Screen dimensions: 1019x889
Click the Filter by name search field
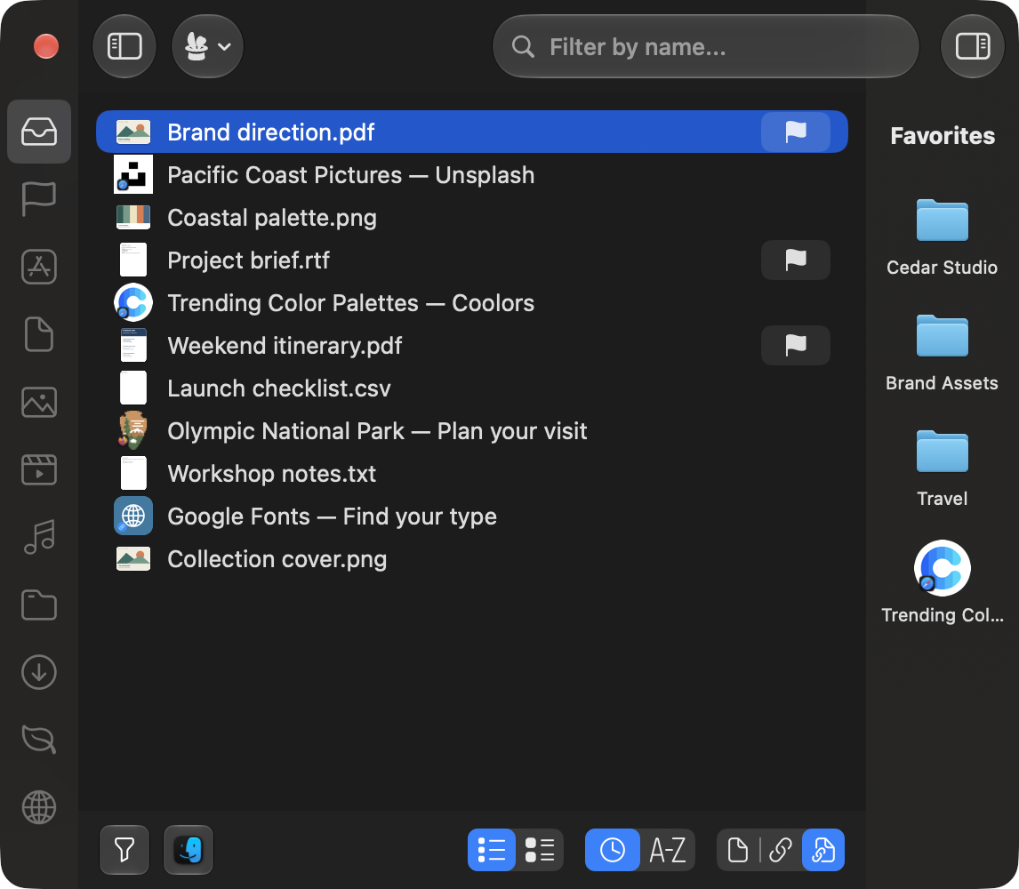coord(706,46)
